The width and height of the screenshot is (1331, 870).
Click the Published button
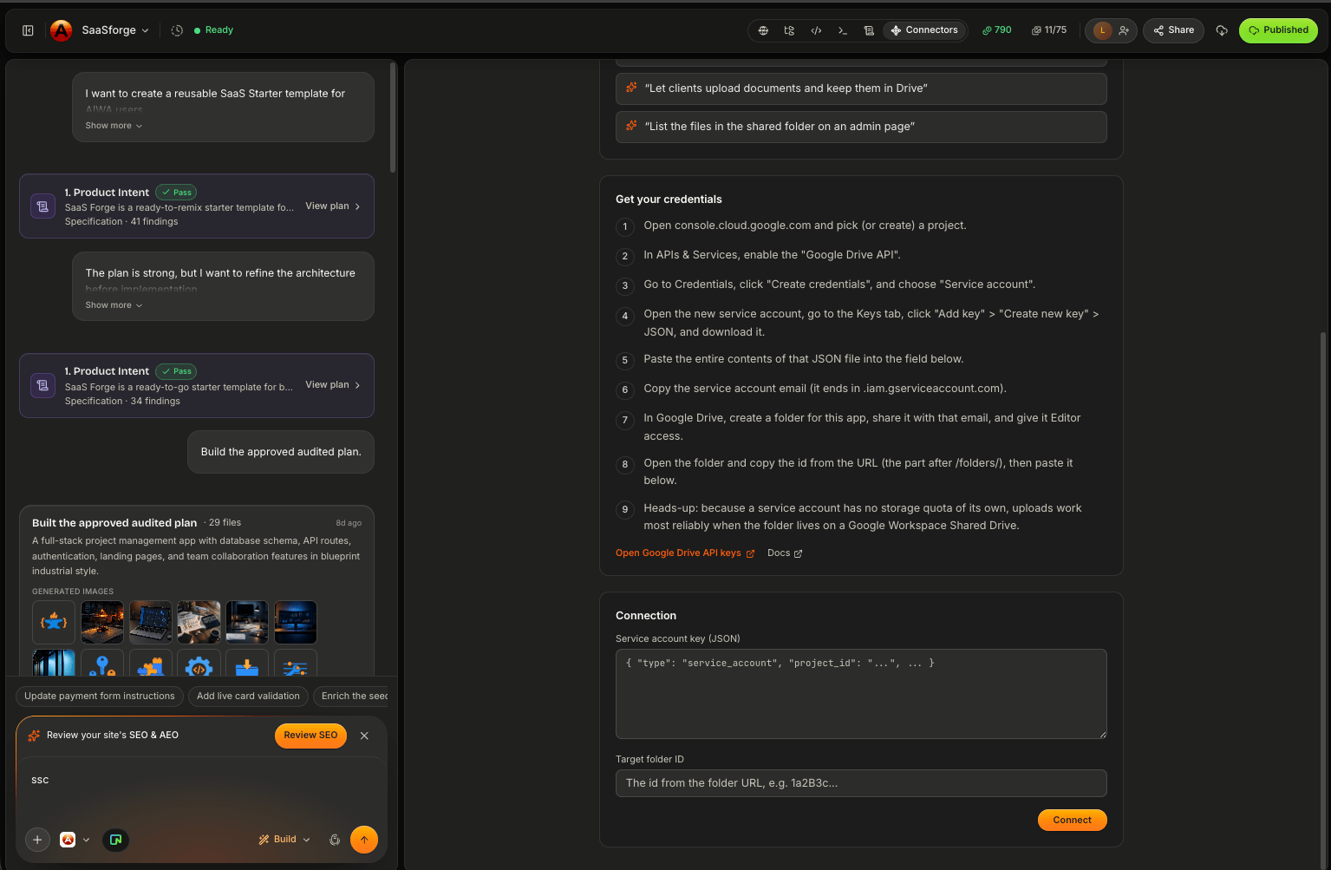click(x=1278, y=30)
